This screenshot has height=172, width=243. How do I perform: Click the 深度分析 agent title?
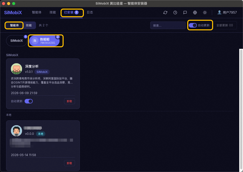[x=32, y=66]
